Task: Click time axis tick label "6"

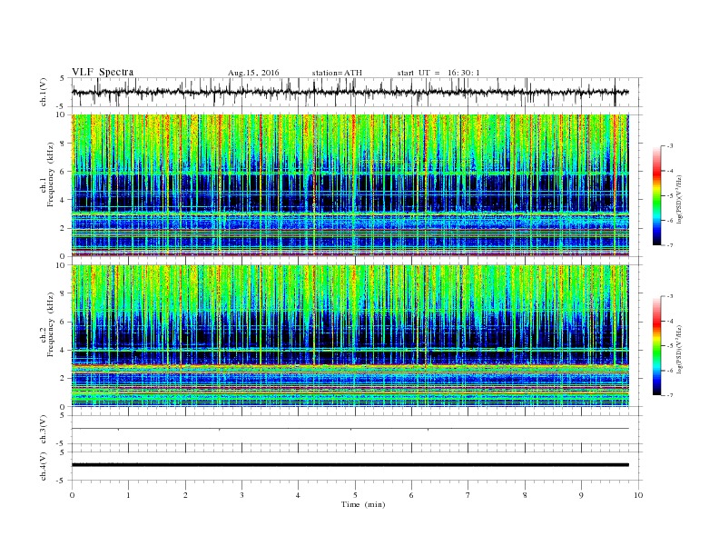Action: point(411,495)
